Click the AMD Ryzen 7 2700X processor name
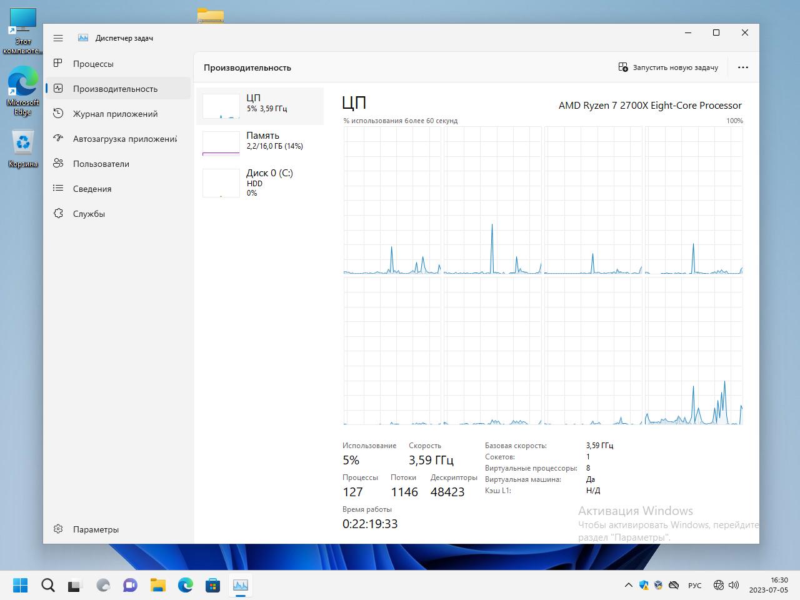The height and width of the screenshot is (600, 800). [650, 105]
